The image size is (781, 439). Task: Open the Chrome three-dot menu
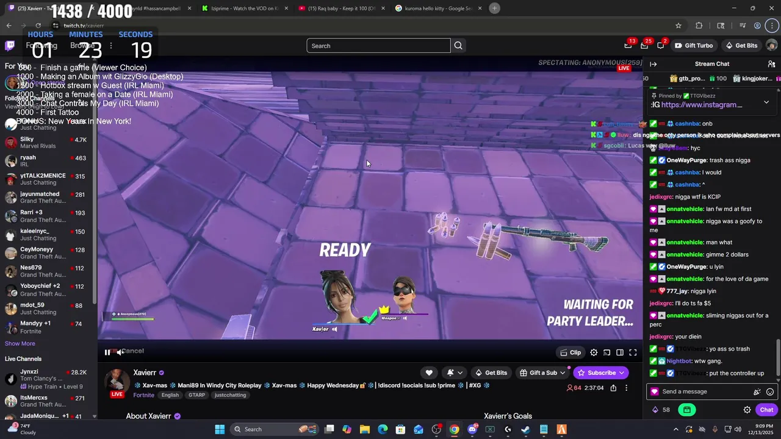click(x=773, y=26)
